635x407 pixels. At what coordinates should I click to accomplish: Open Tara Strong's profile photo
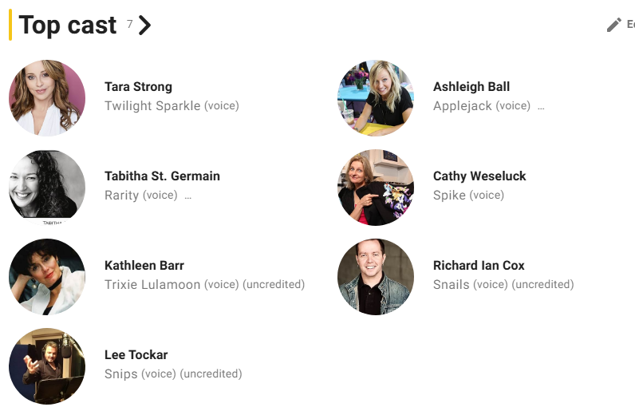[47, 98]
